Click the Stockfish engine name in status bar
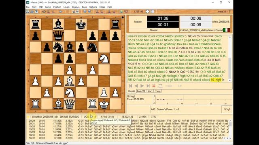259x145 pixels. click(55, 117)
